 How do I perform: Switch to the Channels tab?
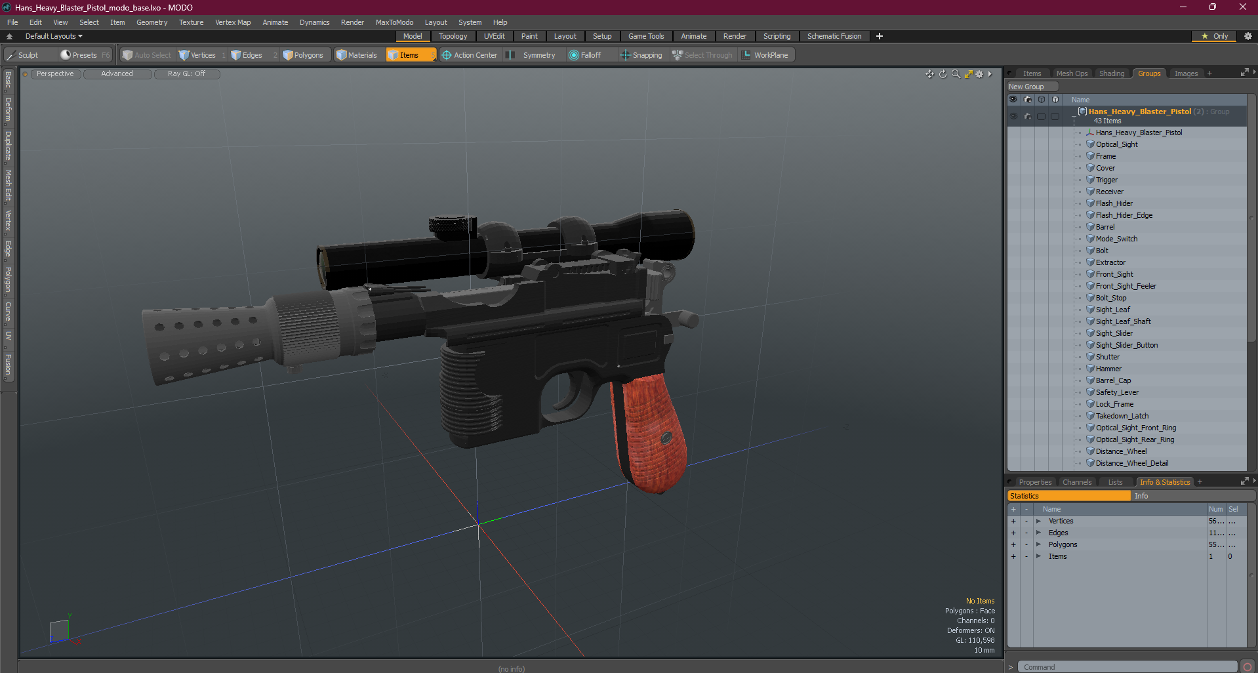click(1077, 482)
